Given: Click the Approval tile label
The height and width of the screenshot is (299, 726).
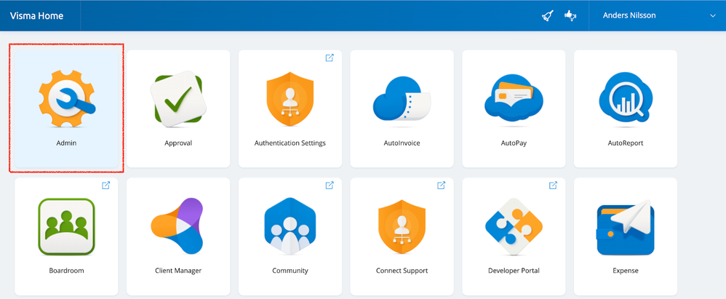Looking at the screenshot, I should 178,143.
